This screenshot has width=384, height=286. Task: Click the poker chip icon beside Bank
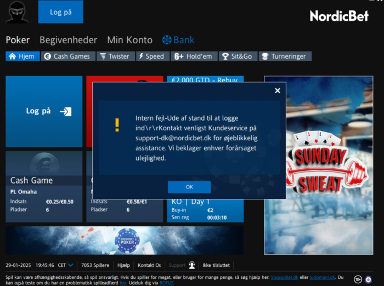point(167,40)
